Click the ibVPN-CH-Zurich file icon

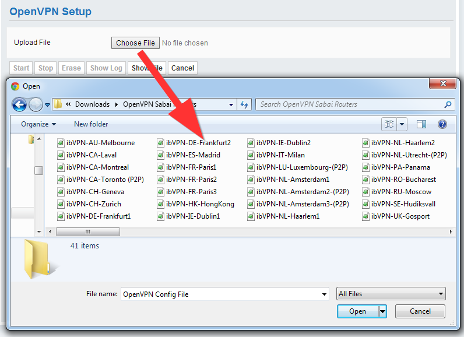point(61,204)
